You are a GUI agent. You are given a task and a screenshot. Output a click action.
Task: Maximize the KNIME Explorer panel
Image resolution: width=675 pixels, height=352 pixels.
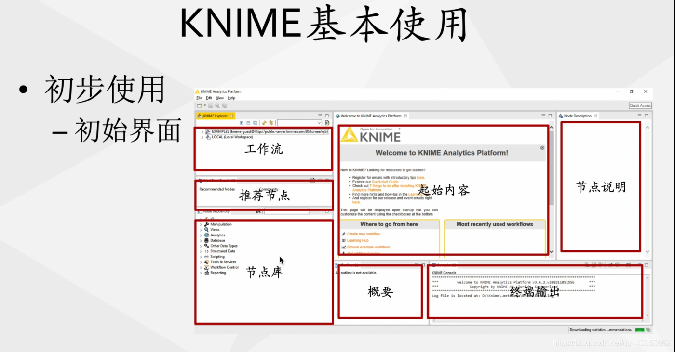click(327, 116)
